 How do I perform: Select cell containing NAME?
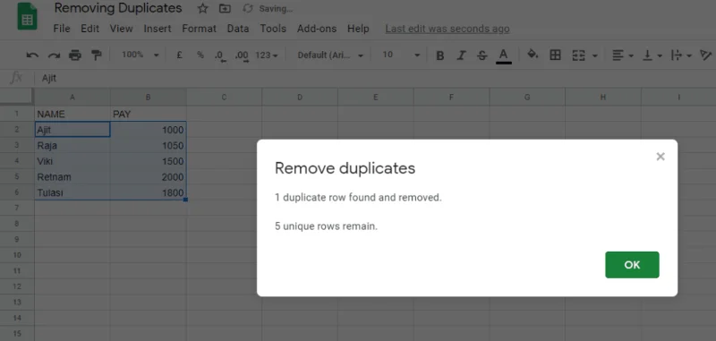72,115
